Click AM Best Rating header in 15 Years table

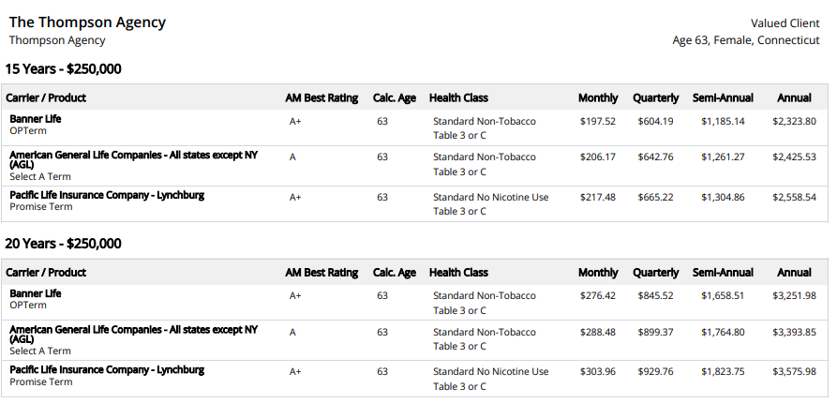[x=321, y=97]
